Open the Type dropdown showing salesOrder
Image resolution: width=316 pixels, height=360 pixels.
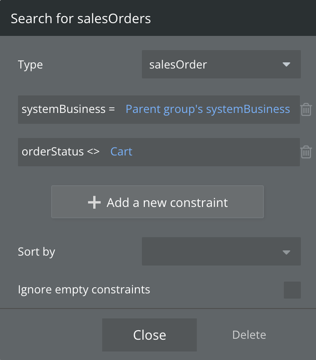click(221, 64)
